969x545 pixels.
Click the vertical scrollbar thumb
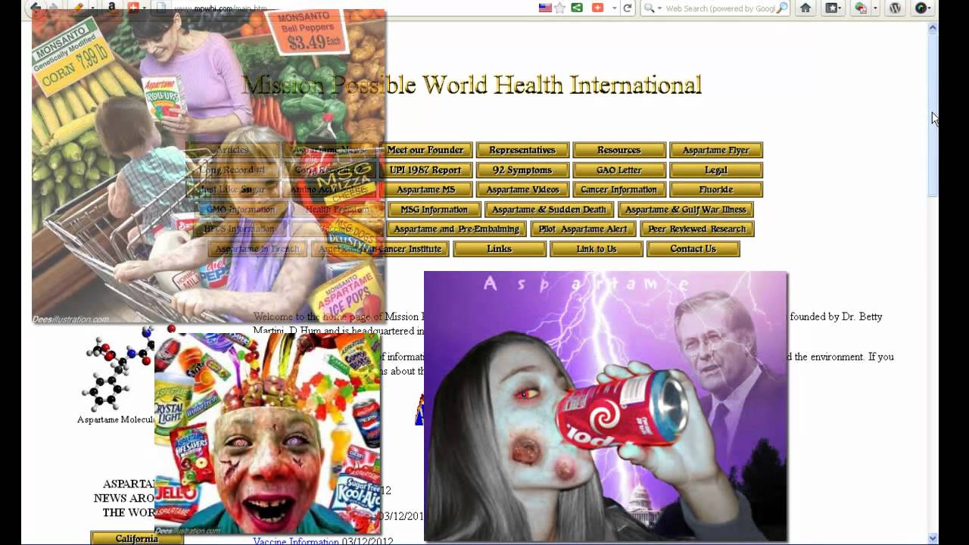(x=933, y=115)
